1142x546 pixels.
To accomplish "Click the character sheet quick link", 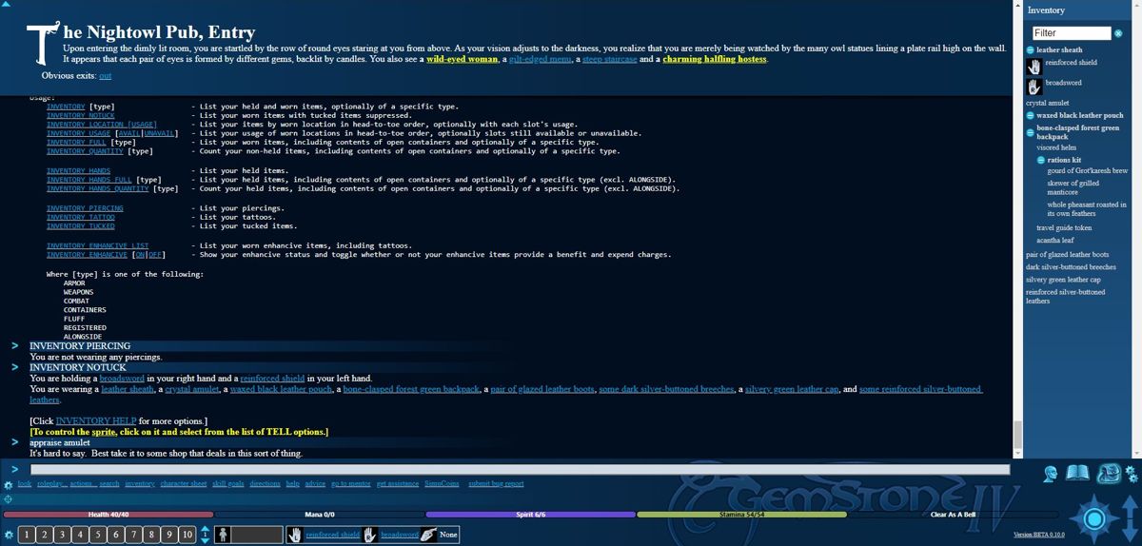I will pyautogui.click(x=184, y=484).
